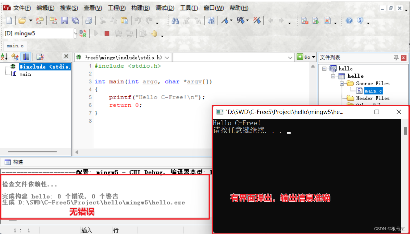Collapse the Source Files folder

pos(342,83)
